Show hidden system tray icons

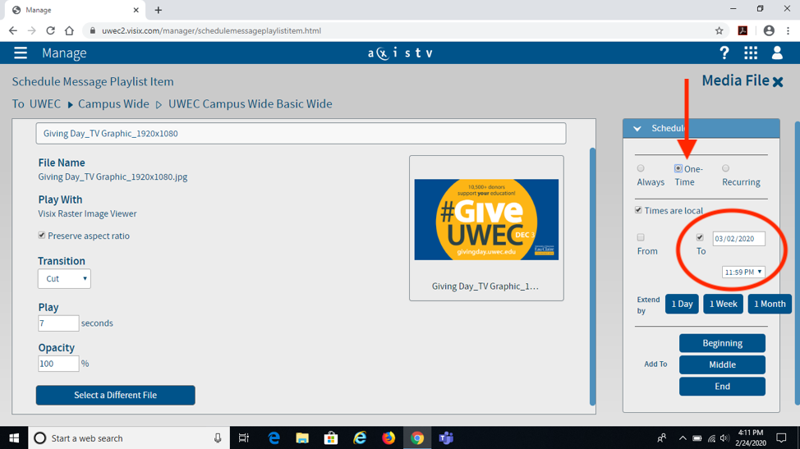click(683, 438)
